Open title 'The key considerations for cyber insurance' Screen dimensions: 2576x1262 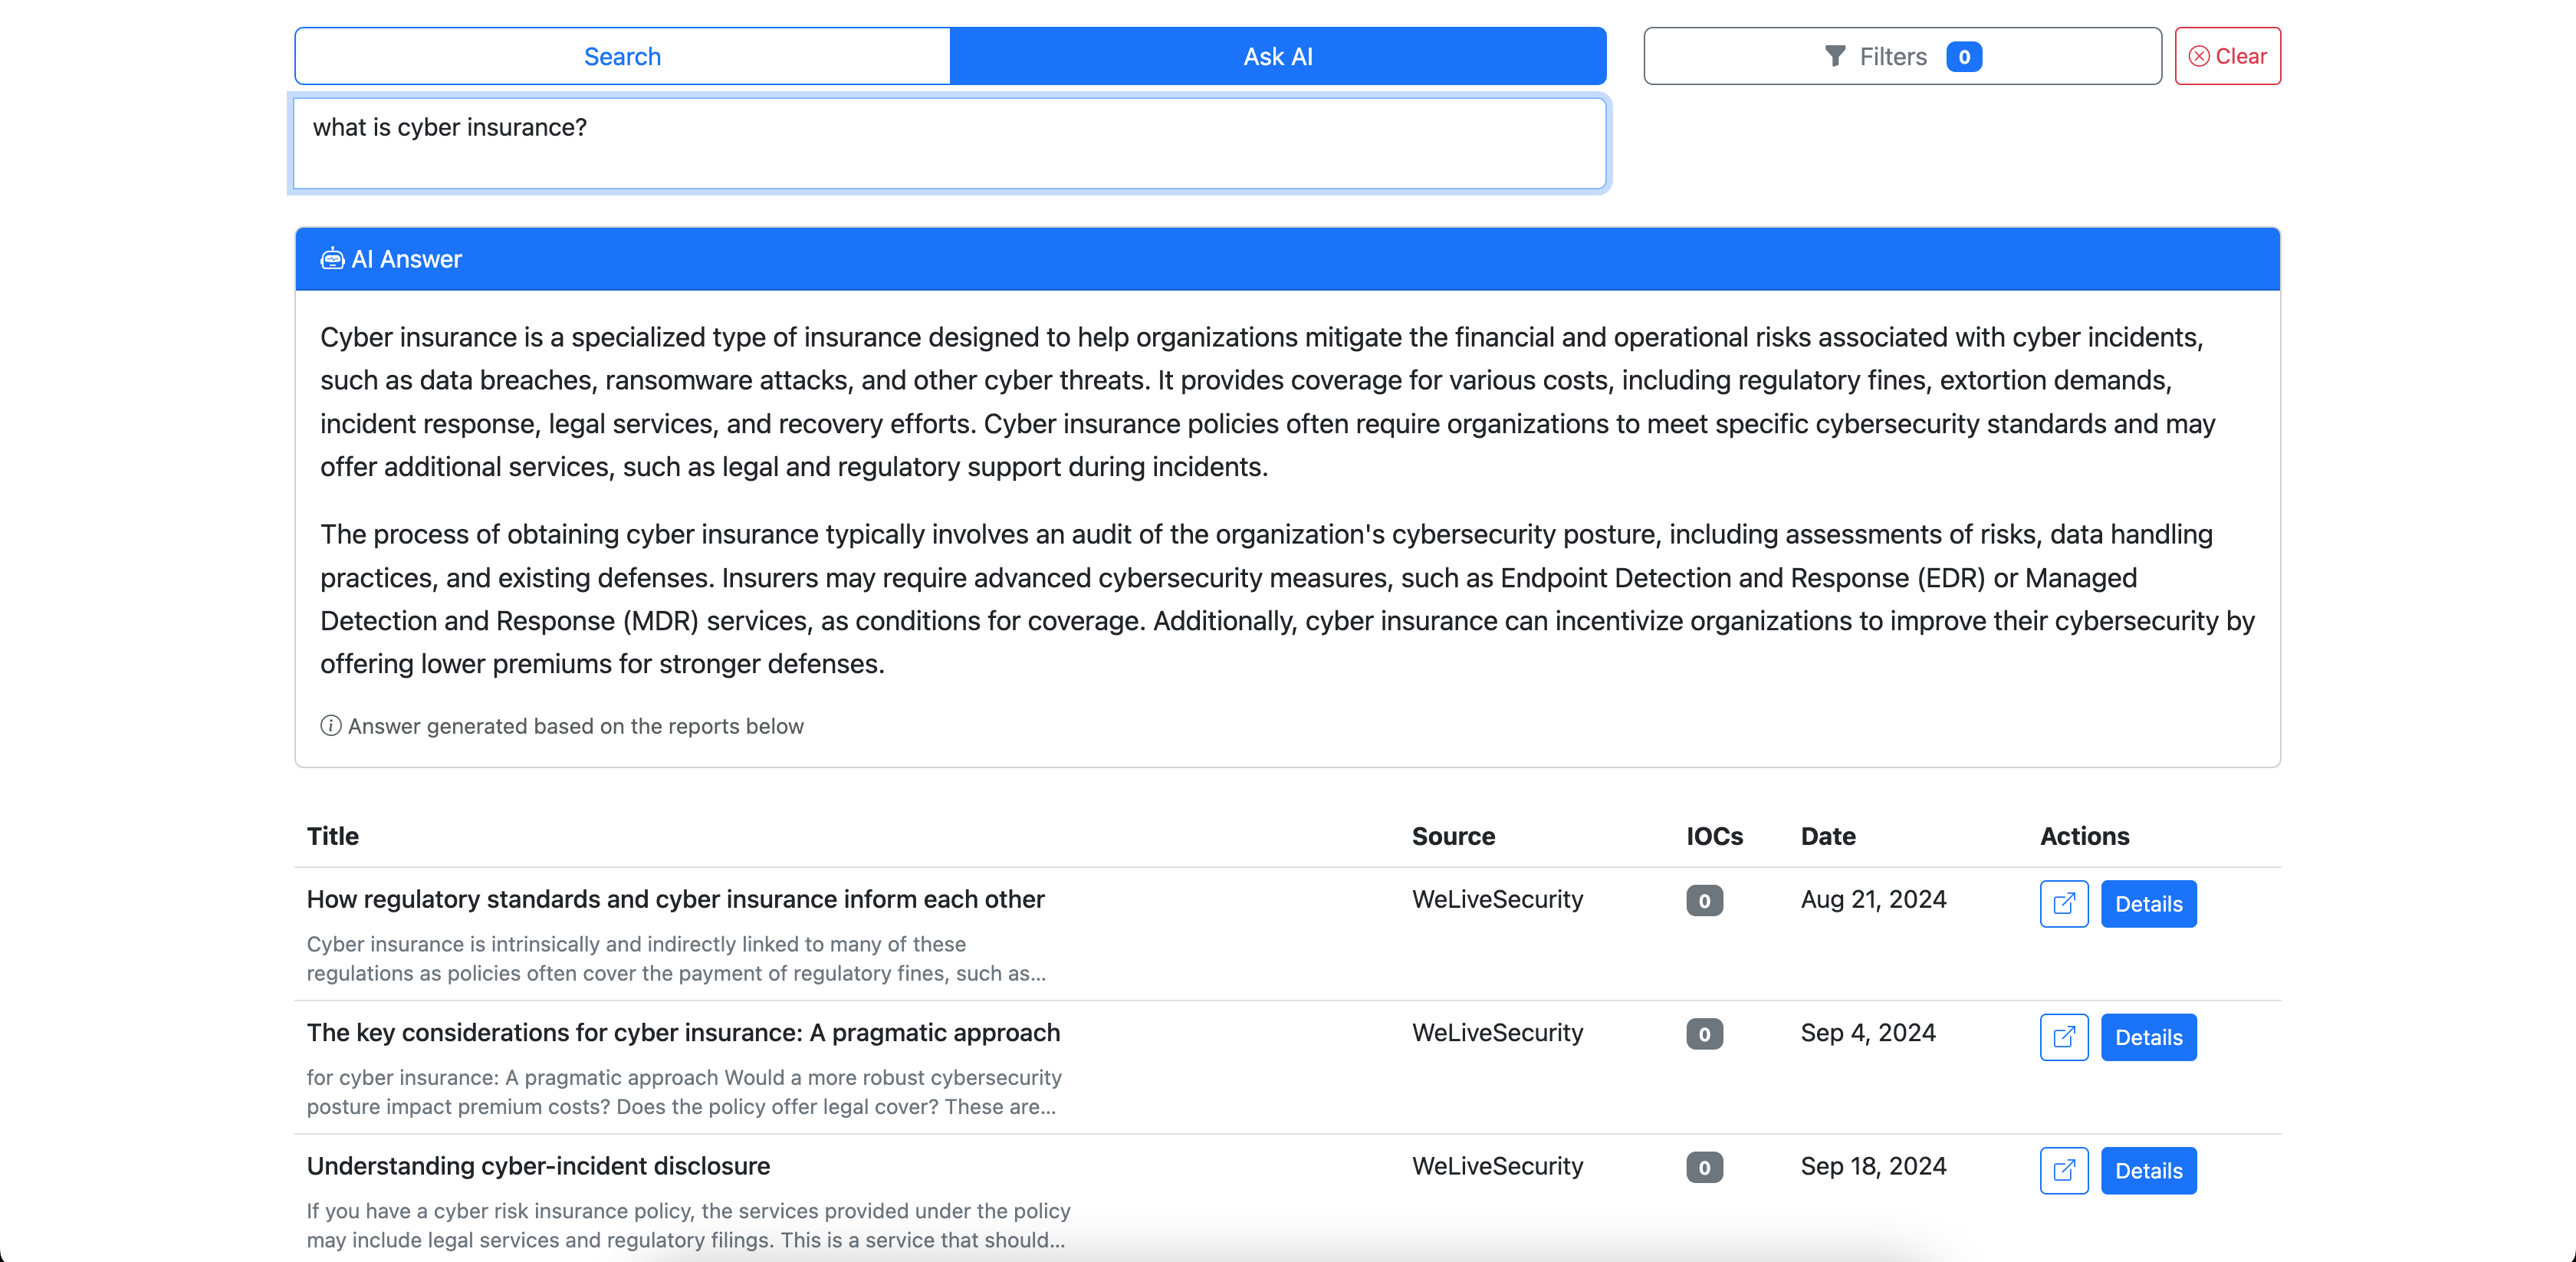(x=683, y=1032)
